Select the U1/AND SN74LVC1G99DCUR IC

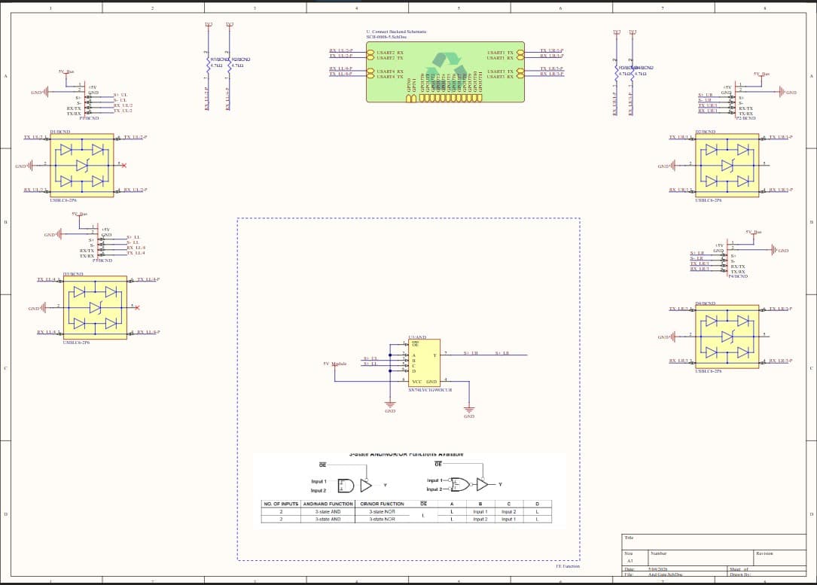[424, 363]
